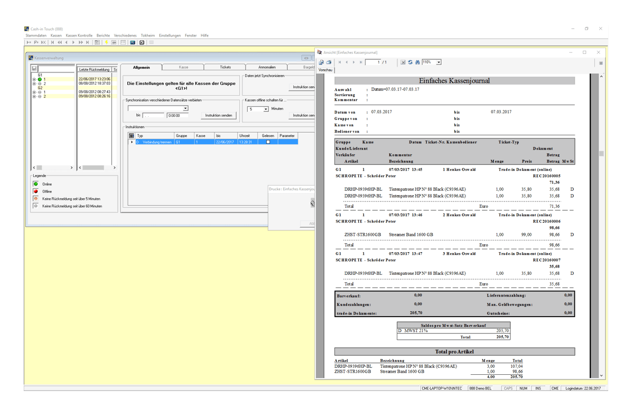Viewport: 634px width, 416px height.
Task: Open the zoom percentage dropdown
Action: [x=439, y=62]
